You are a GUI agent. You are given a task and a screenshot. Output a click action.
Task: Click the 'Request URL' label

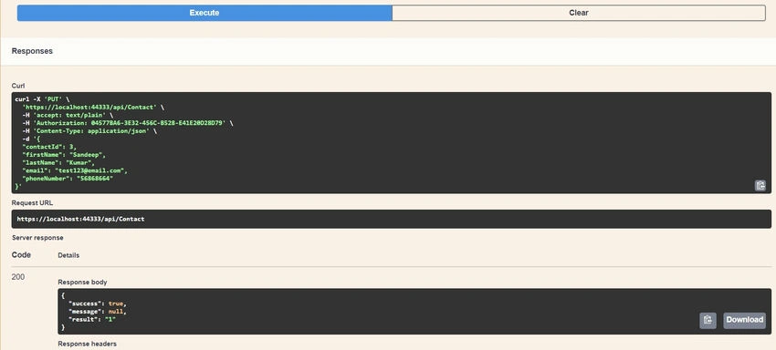[32, 202]
